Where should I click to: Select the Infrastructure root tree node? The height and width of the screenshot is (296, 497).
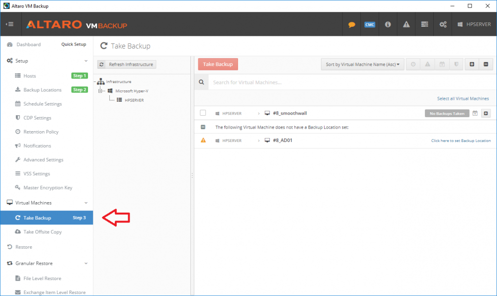(x=119, y=81)
